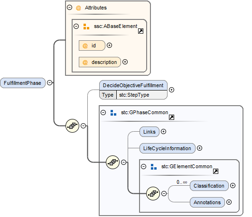252x217 pixels.
Task: Collapse the GPhaseCommon sequence compositor
Action: 123,162
